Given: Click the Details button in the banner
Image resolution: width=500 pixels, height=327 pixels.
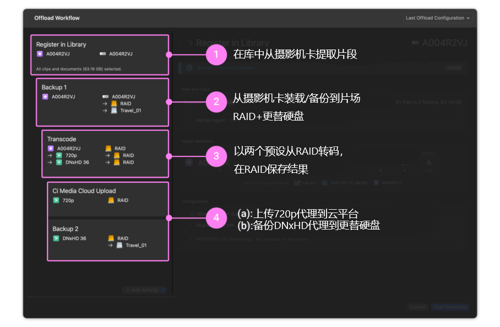Looking at the screenshot, I should [454, 68].
